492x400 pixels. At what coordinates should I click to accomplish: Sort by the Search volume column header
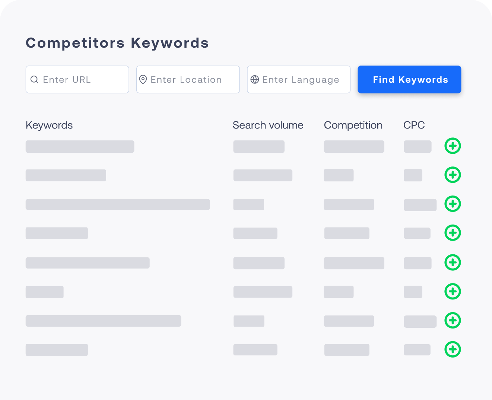coord(268,125)
